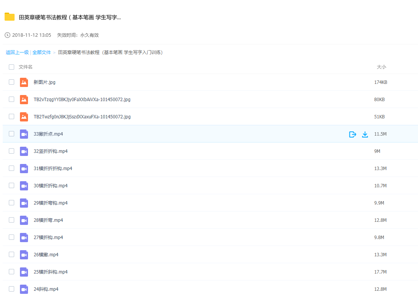Check the box for 26横撇.mp4
This screenshot has width=418, height=295.
(12, 254)
